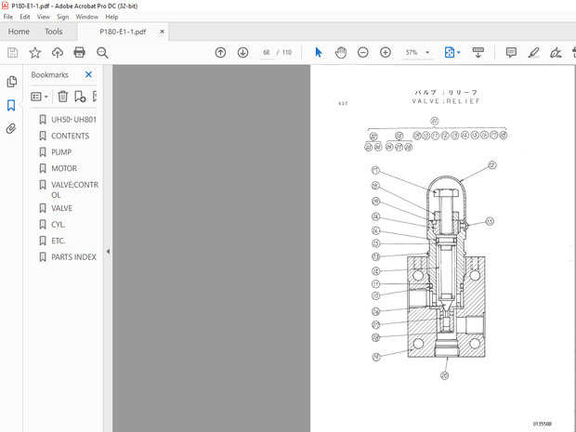Screen dimensions: 576x432
Task: Jump to the CYL. bookmark
Action: pyautogui.click(x=58, y=225)
